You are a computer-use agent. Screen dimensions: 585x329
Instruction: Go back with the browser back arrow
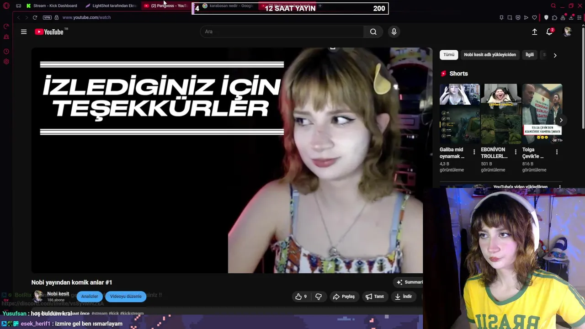18,17
